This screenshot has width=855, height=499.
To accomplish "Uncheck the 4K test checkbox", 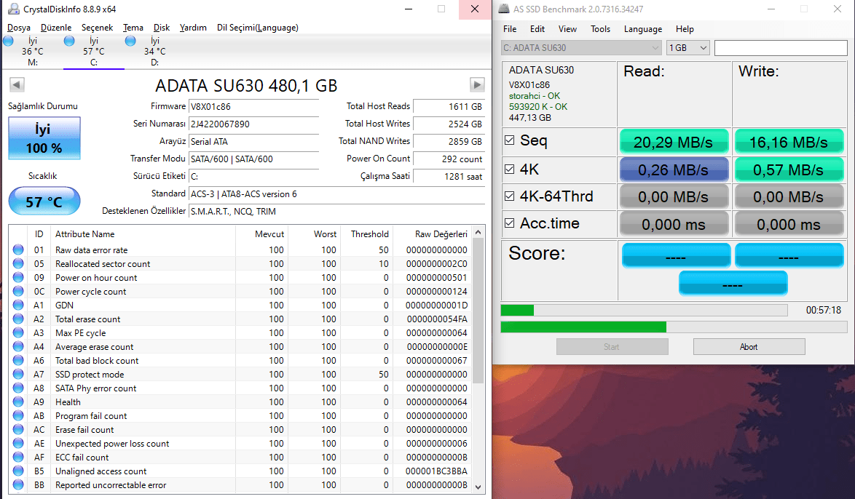I will [x=509, y=169].
